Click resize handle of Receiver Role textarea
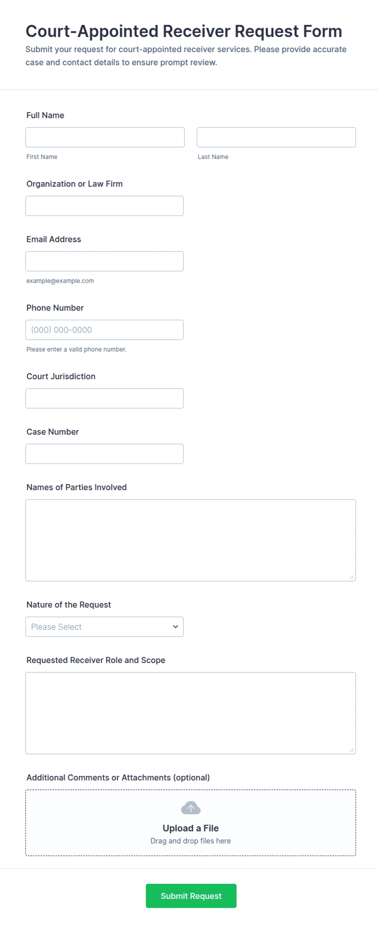The height and width of the screenshot is (928, 378). [x=352, y=750]
